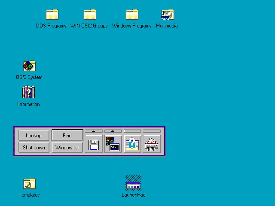The image size is (275, 206).
Task: Select the LaunchPad desktop icon
Action: [133, 182]
